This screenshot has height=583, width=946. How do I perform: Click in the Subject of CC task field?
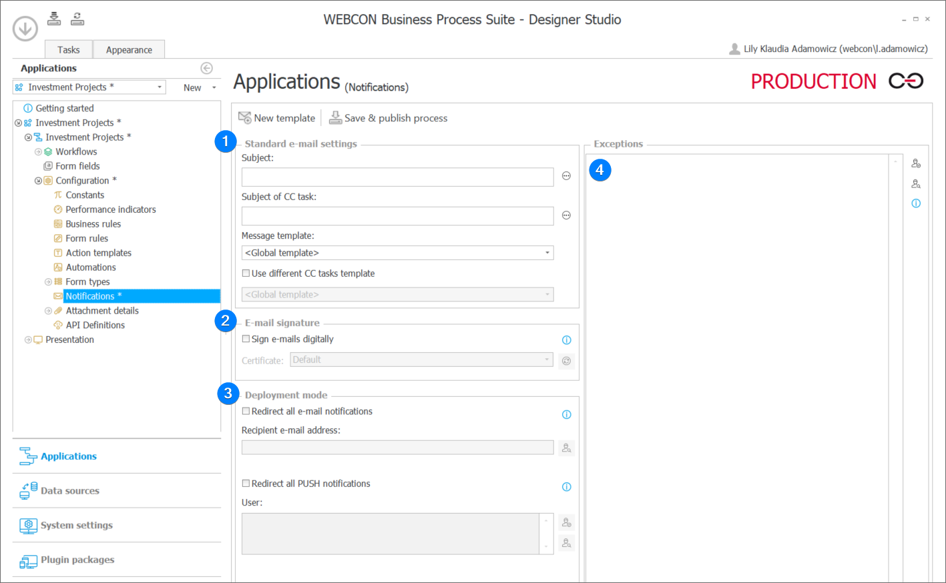(397, 216)
